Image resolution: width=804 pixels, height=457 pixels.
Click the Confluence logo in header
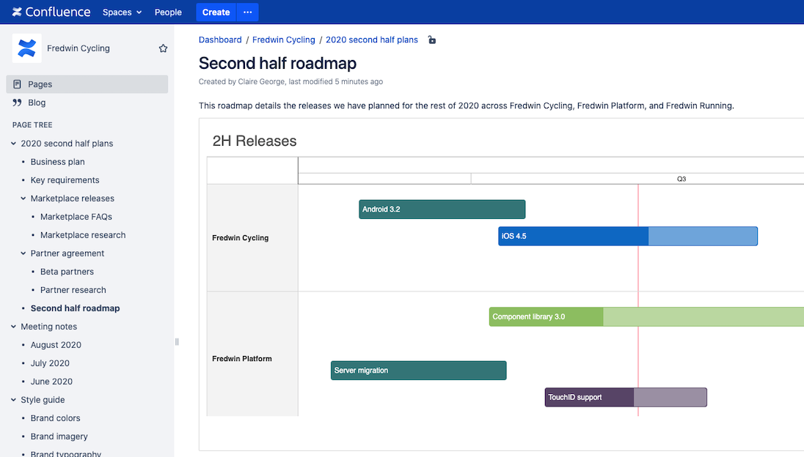[x=51, y=12]
